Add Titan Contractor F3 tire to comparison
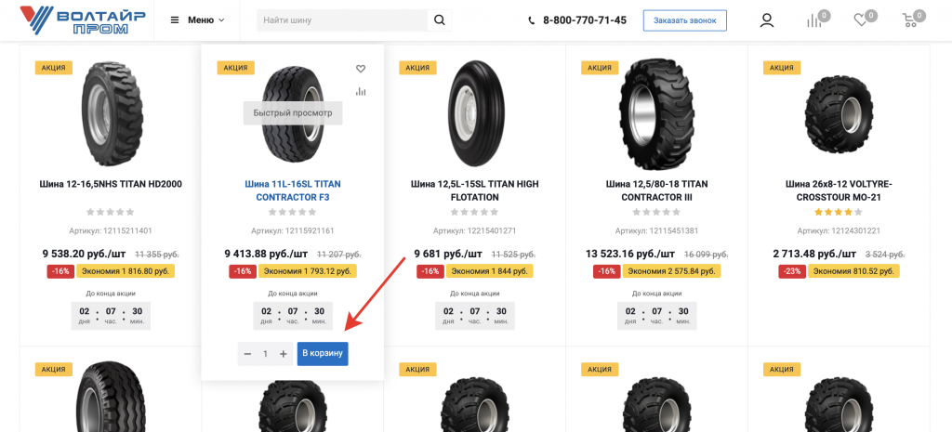This screenshot has width=952, height=432. coord(361,91)
